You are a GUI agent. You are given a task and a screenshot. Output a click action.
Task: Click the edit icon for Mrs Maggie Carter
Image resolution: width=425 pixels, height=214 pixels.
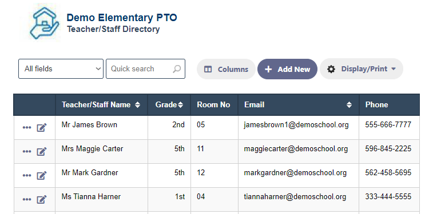point(41,151)
